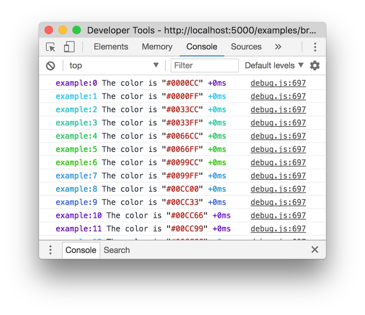Show more tabs with the chevron icon
The height and width of the screenshot is (315, 365).
click(x=278, y=47)
